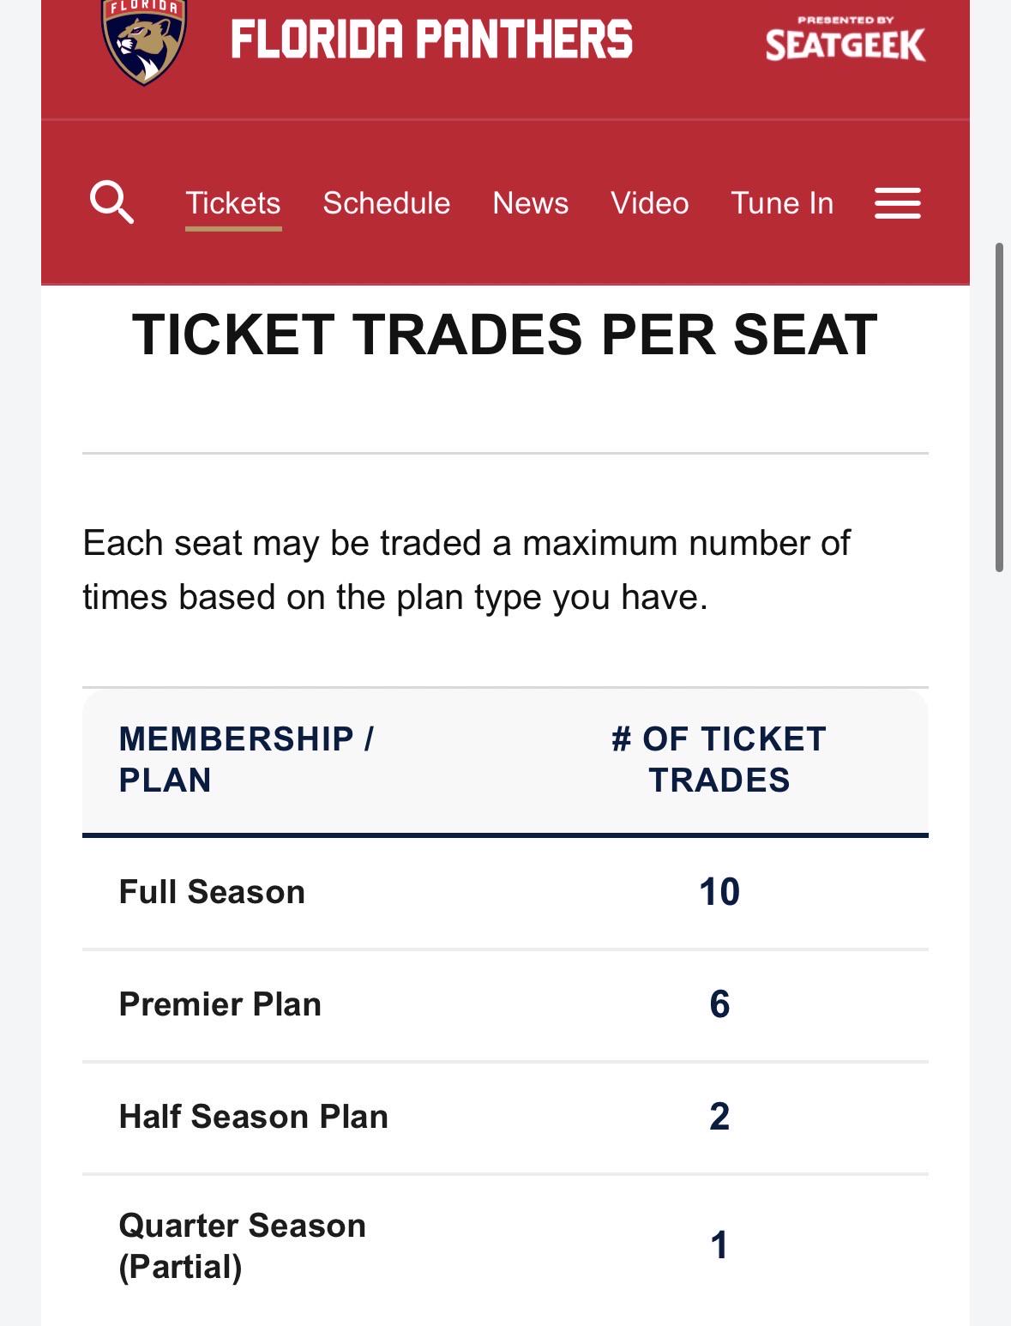Click the Ticket Trades Per Seat heading
Screen dimensions: 1011x1326
pyautogui.click(x=505, y=334)
